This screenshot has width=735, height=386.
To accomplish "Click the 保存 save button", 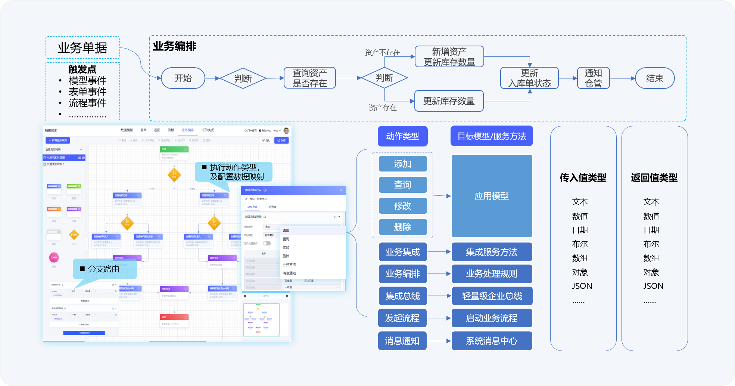I will [x=282, y=140].
